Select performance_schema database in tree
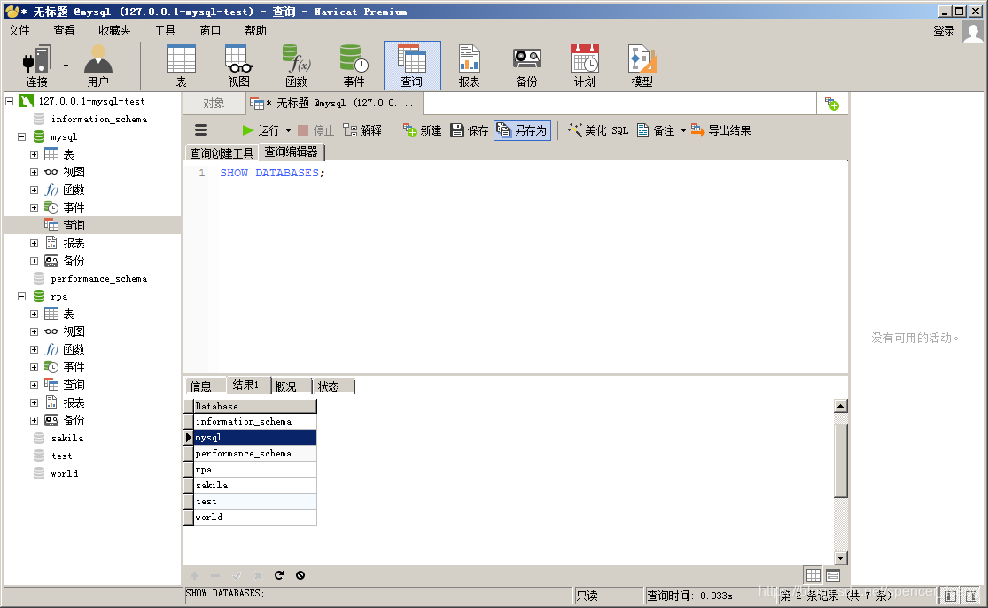This screenshot has width=988, height=608. tap(99, 278)
